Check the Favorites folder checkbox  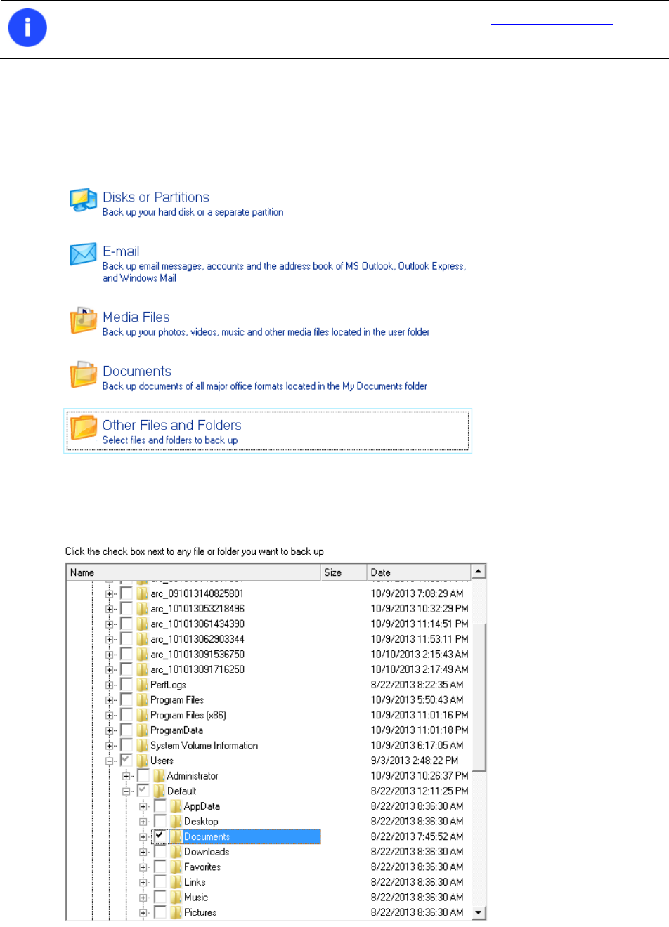pyautogui.click(x=160, y=867)
